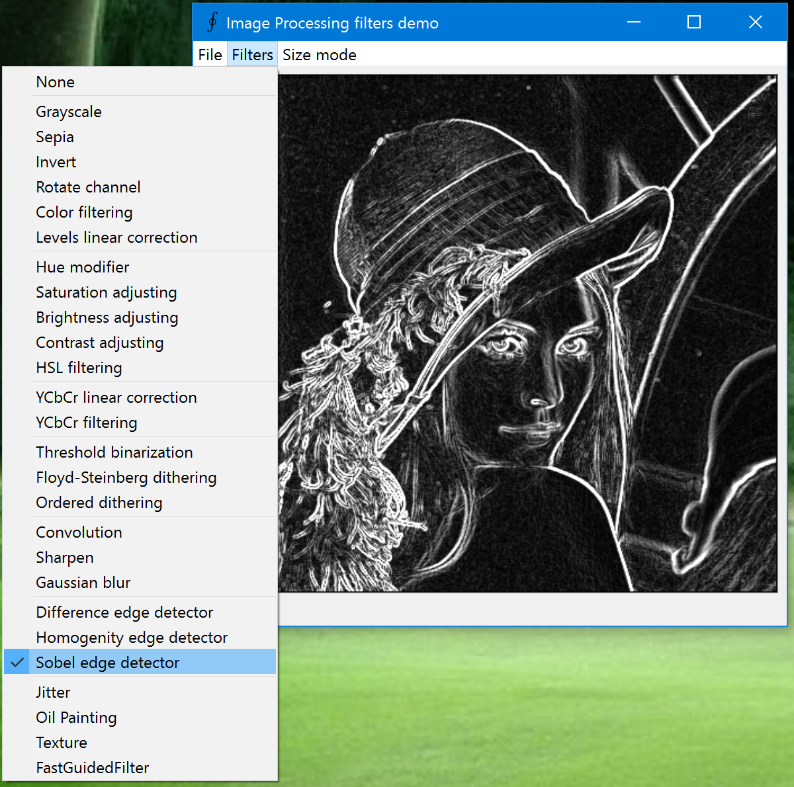Select the Gaussian blur filter

pyautogui.click(x=83, y=582)
